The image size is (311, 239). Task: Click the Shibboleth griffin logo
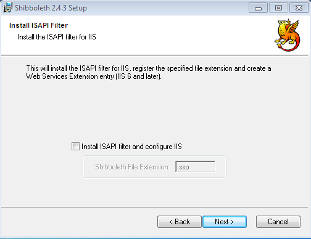click(x=288, y=35)
